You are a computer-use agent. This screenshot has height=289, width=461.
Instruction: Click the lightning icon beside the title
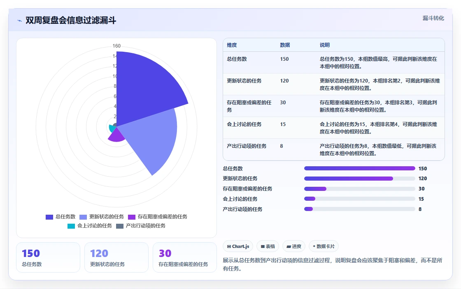click(x=20, y=21)
